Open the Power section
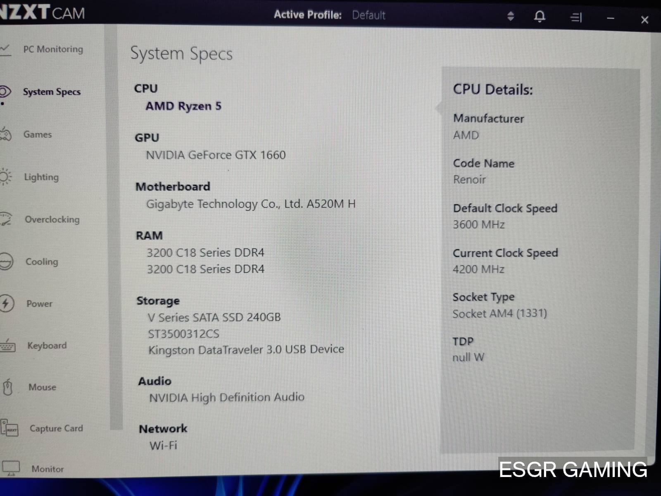This screenshot has height=496, width=661. click(x=39, y=304)
